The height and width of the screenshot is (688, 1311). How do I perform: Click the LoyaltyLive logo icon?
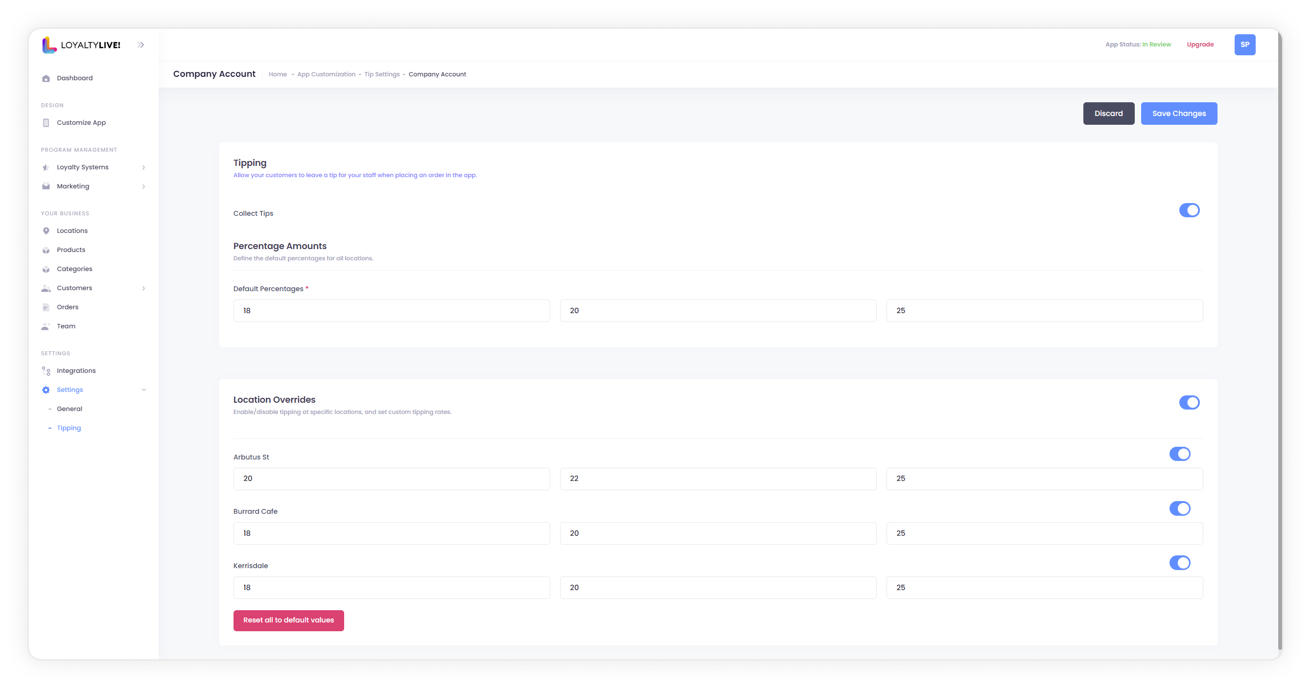point(49,45)
